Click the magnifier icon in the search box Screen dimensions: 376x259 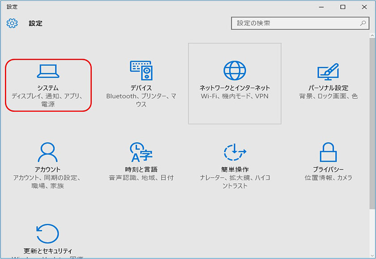pos(363,23)
